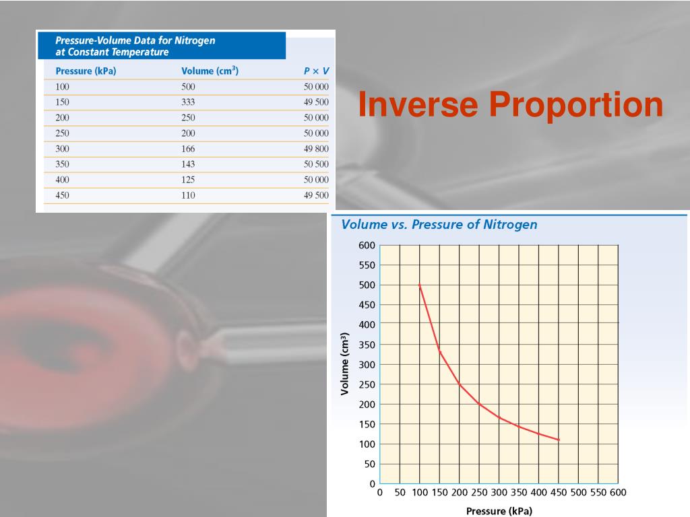
Task: Select volume cell '500' in the table
Action: pos(188,87)
